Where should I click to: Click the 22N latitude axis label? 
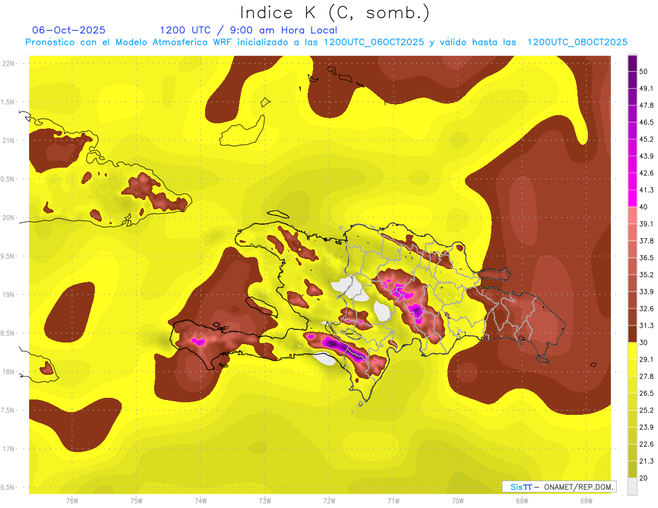tap(9, 63)
